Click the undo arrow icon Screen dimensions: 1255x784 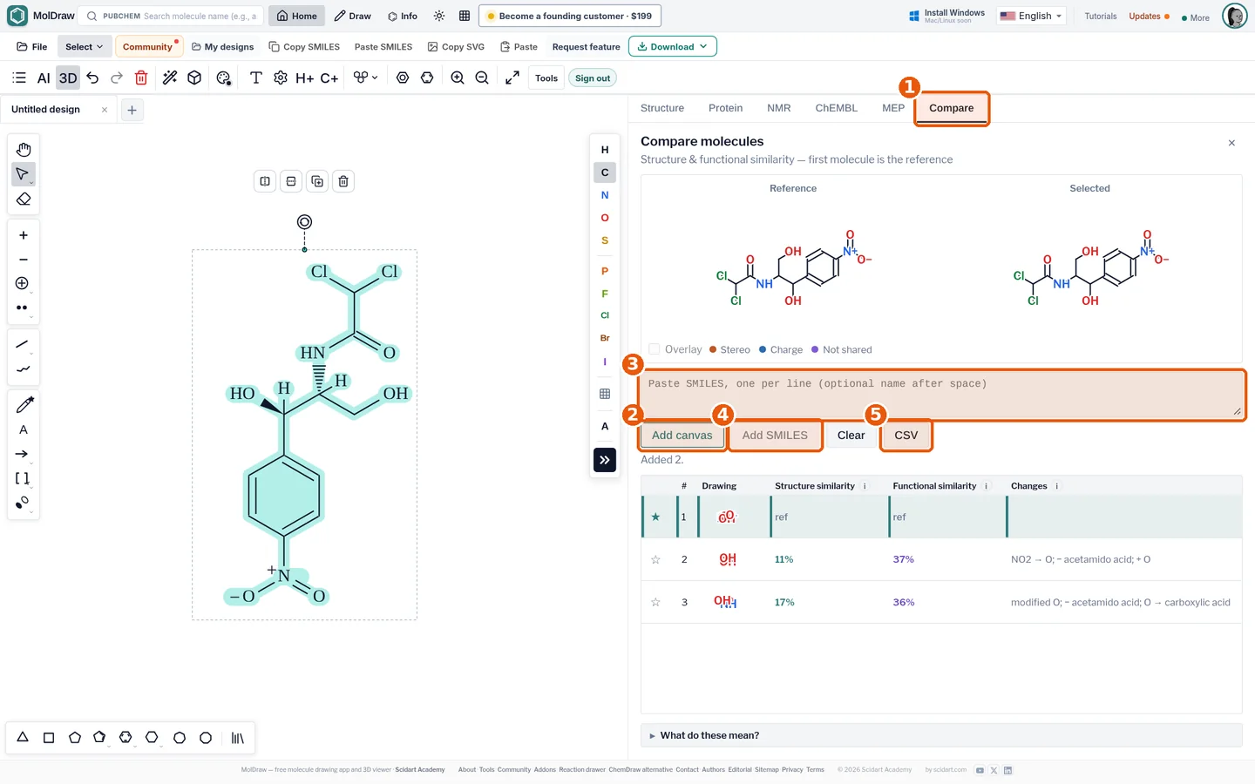click(92, 78)
